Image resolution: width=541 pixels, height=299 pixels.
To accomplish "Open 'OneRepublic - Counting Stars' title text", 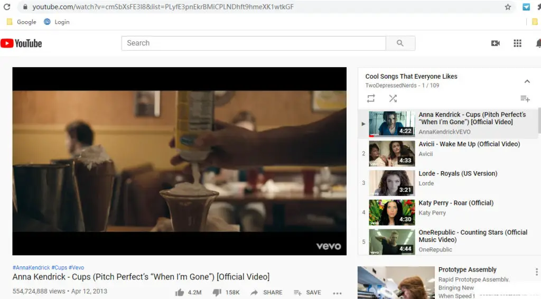I will click(473, 236).
